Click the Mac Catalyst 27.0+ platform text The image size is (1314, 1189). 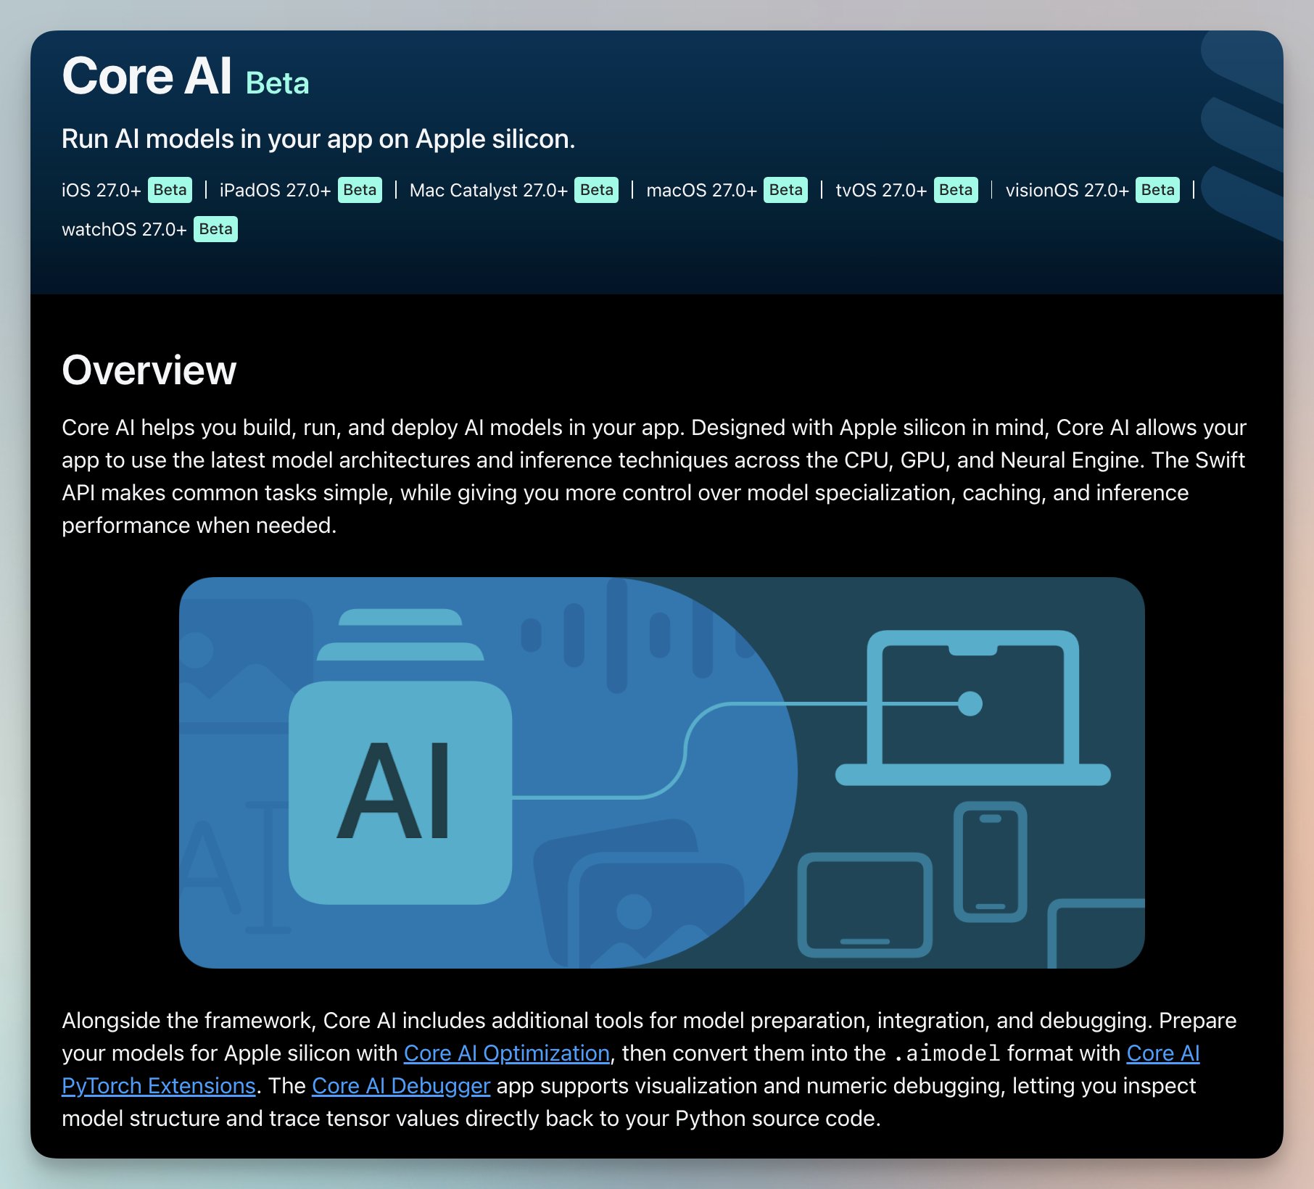click(488, 190)
